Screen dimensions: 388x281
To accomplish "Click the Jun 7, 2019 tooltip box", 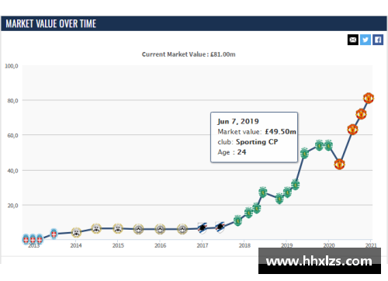I will click(x=254, y=137).
